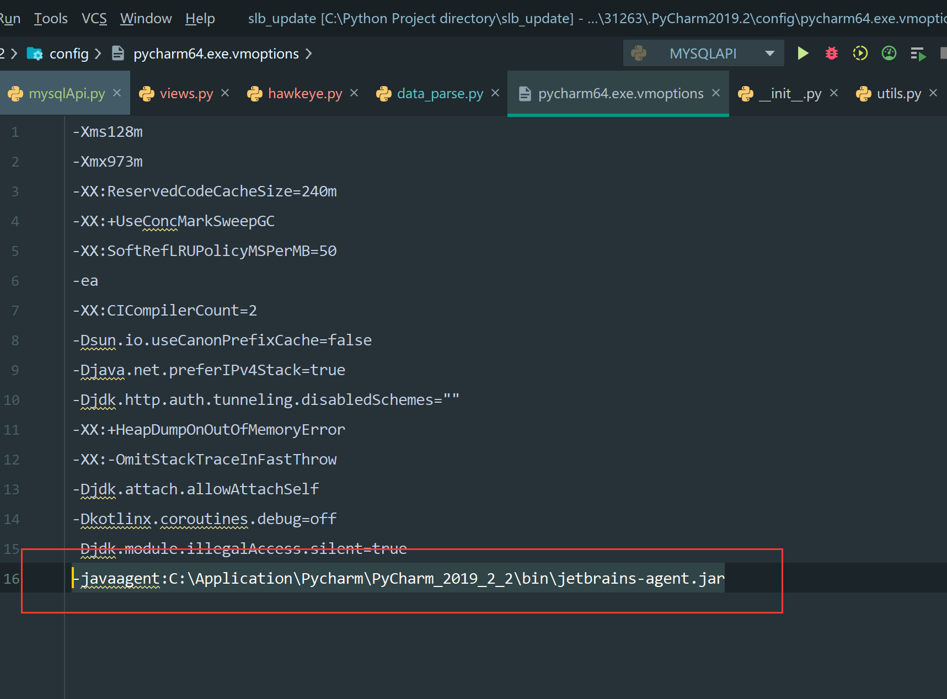Switch to the views.py tab

pos(186,94)
